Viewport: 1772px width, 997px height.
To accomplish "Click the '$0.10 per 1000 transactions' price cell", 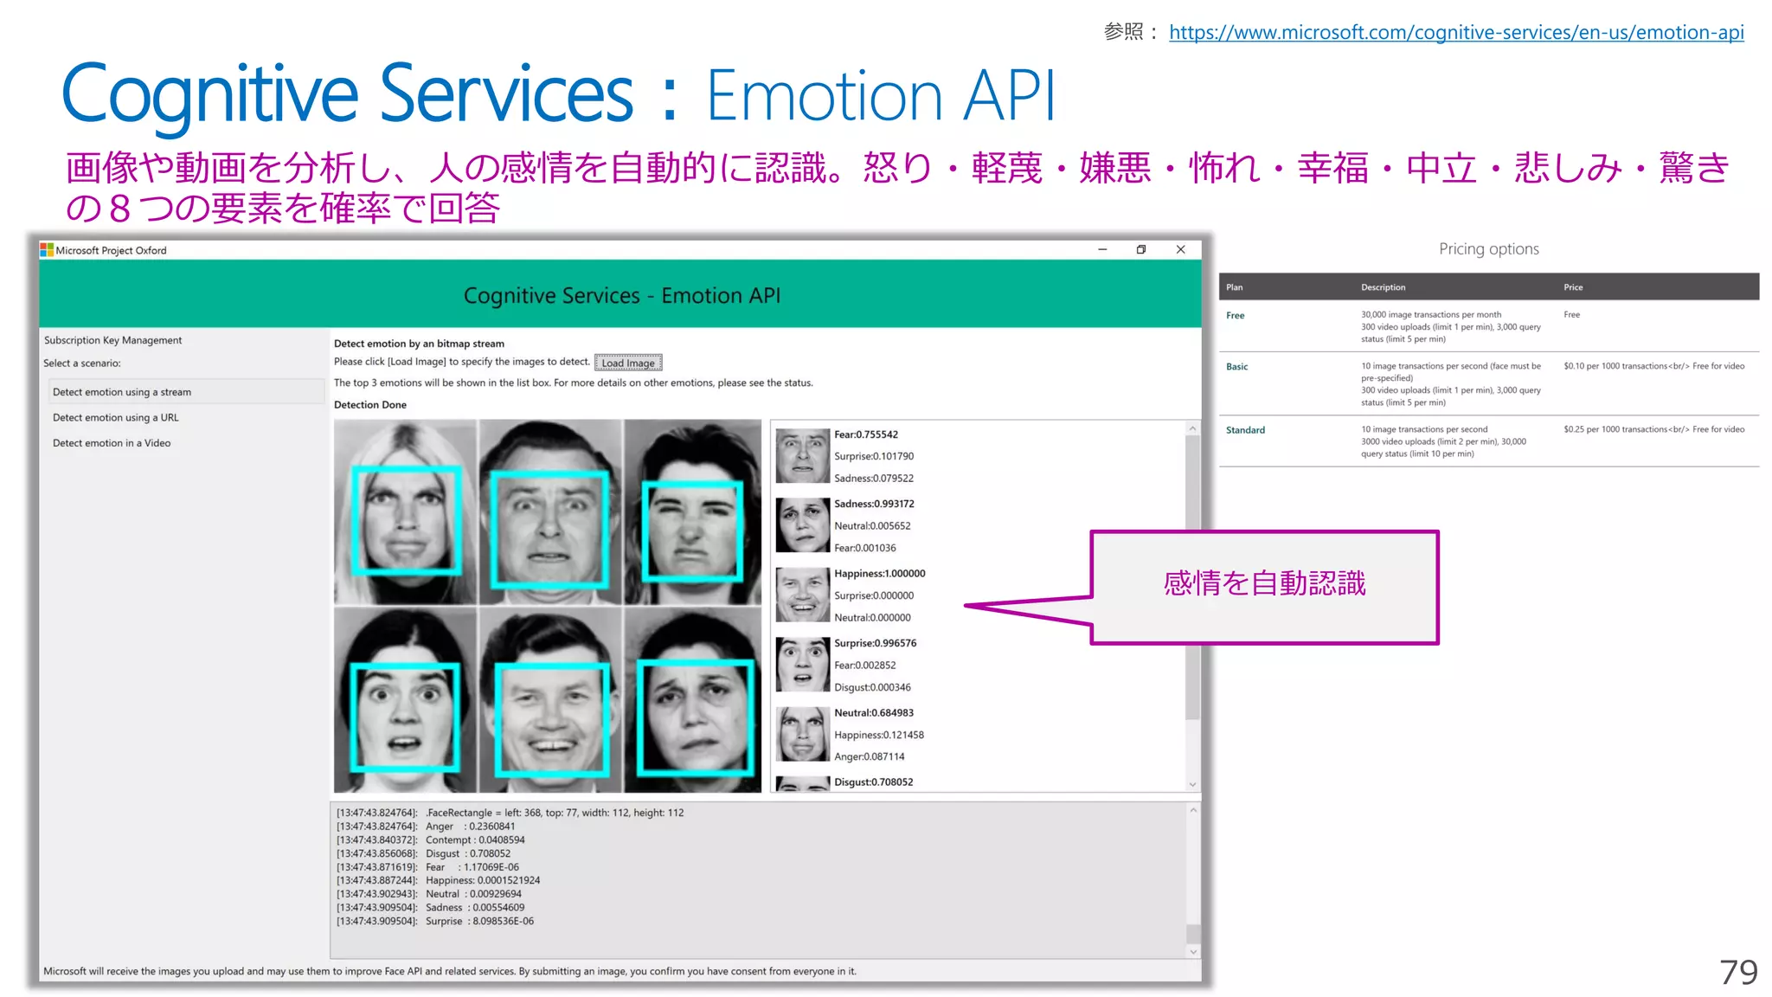I will point(1654,366).
